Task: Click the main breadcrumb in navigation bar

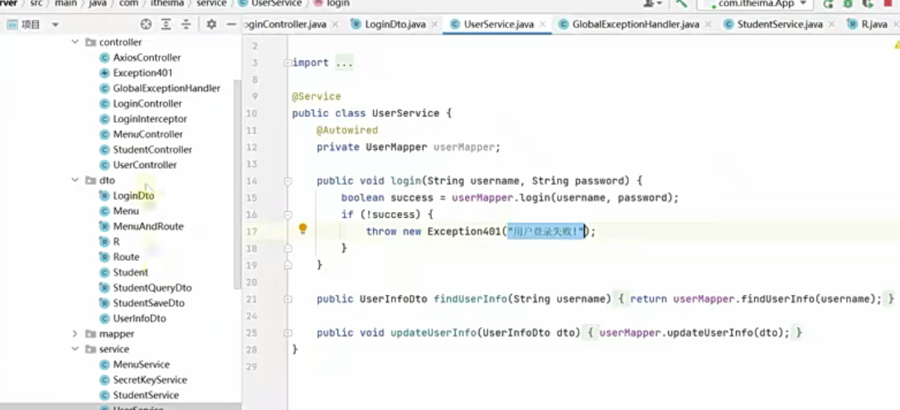Action: (x=66, y=3)
